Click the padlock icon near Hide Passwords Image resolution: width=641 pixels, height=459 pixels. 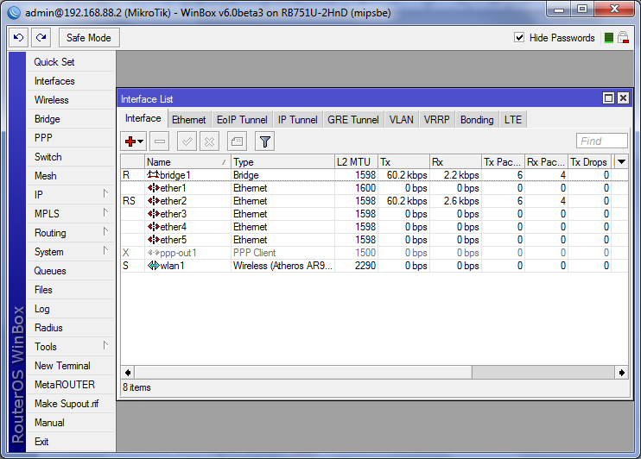[623, 38]
